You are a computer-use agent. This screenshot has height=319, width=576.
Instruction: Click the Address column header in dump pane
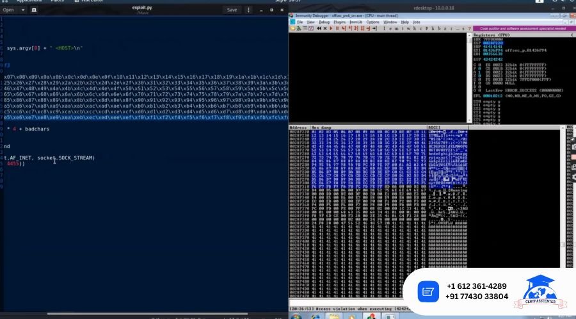[x=299, y=127]
